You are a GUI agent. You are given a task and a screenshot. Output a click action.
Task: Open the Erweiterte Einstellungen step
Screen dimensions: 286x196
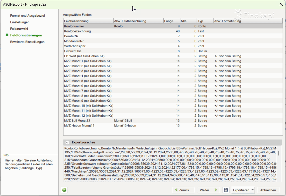click(27, 42)
